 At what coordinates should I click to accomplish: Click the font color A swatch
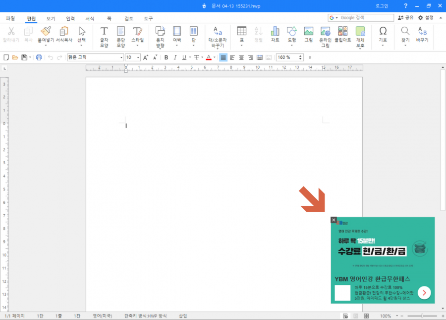tap(209, 57)
